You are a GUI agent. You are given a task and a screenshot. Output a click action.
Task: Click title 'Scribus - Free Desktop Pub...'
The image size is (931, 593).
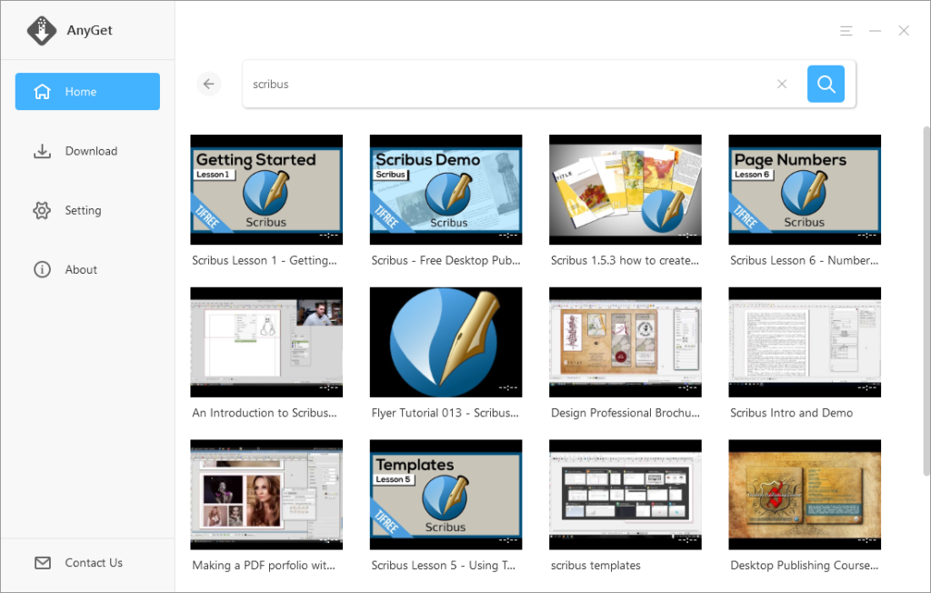pos(445,260)
